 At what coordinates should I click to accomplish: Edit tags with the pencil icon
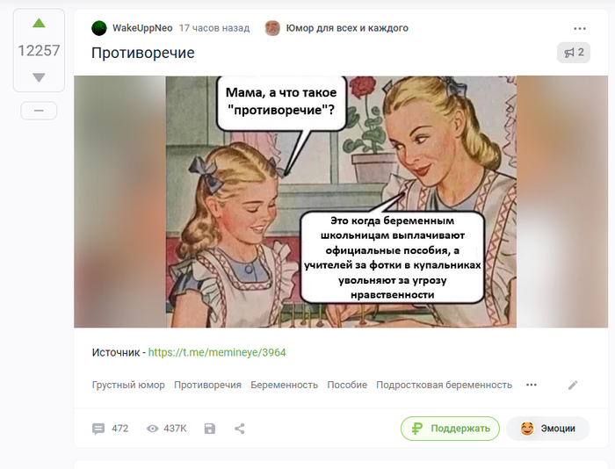tap(573, 386)
